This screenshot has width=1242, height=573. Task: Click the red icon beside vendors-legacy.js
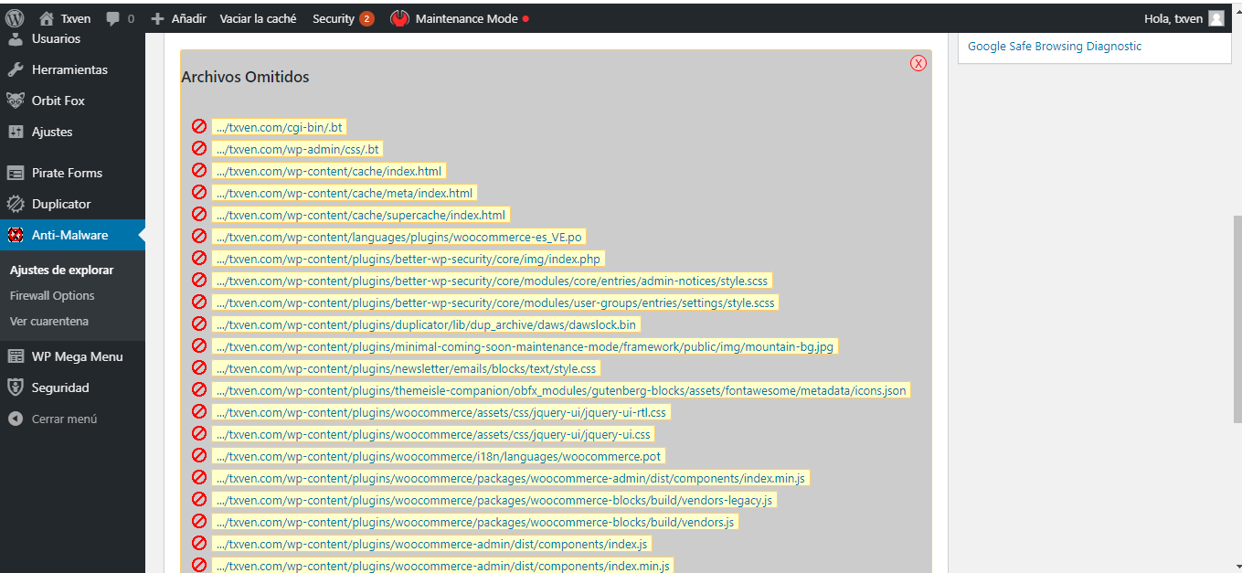point(199,499)
